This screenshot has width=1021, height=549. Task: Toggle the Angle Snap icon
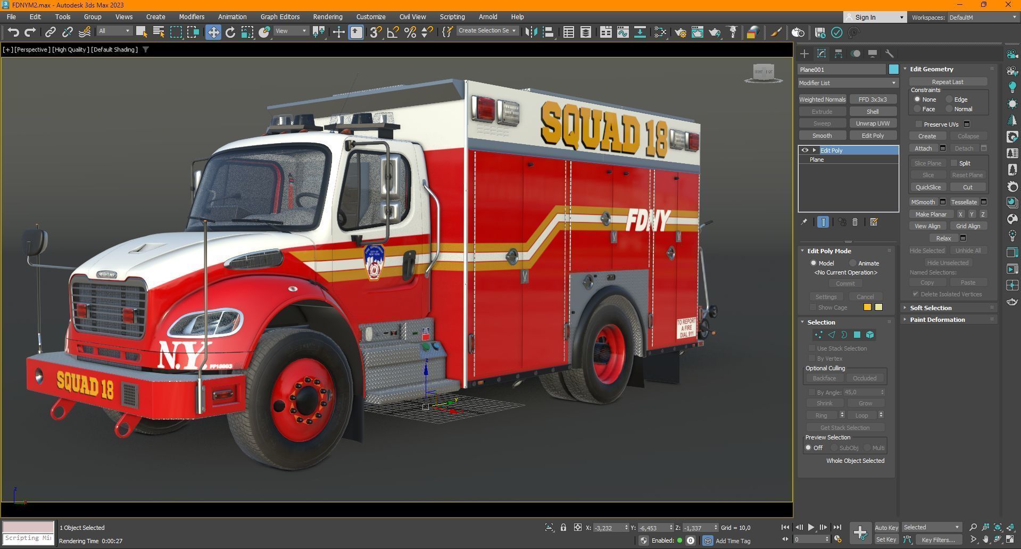(x=393, y=32)
